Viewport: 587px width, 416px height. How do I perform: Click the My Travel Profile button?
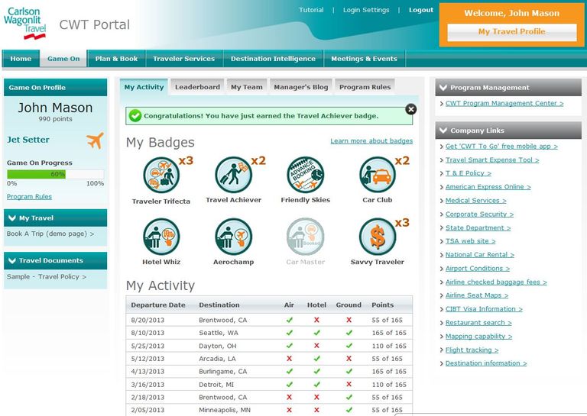tap(511, 32)
